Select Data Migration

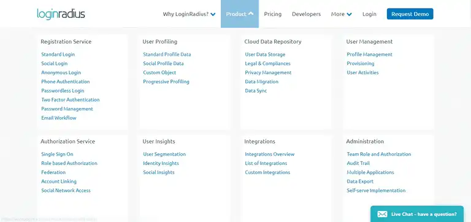click(x=262, y=82)
